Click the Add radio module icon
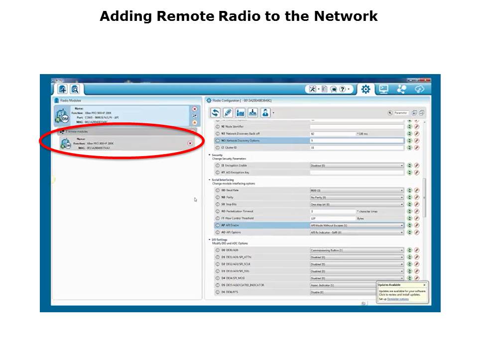The height and width of the screenshot is (358, 478). click(63, 89)
